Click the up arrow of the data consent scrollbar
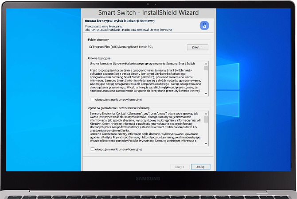Screen dimensions: 297x199 pyautogui.click(x=206, y=114)
